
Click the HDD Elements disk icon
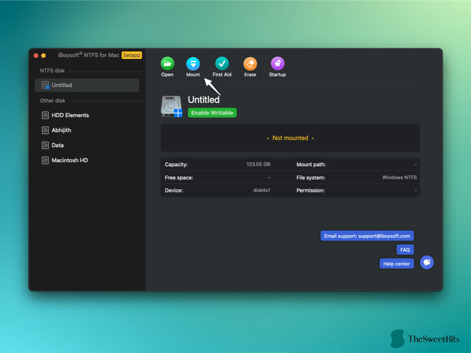pyautogui.click(x=45, y=115)
